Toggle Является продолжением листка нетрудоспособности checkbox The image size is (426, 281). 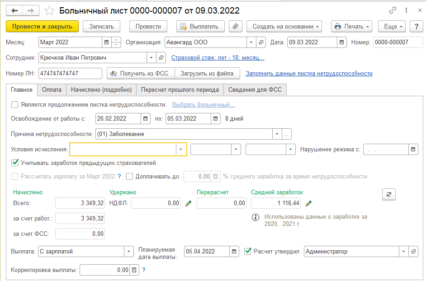pos(14,104)
